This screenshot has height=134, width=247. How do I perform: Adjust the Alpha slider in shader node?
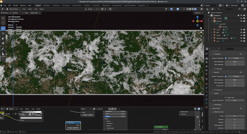point(115,116)
